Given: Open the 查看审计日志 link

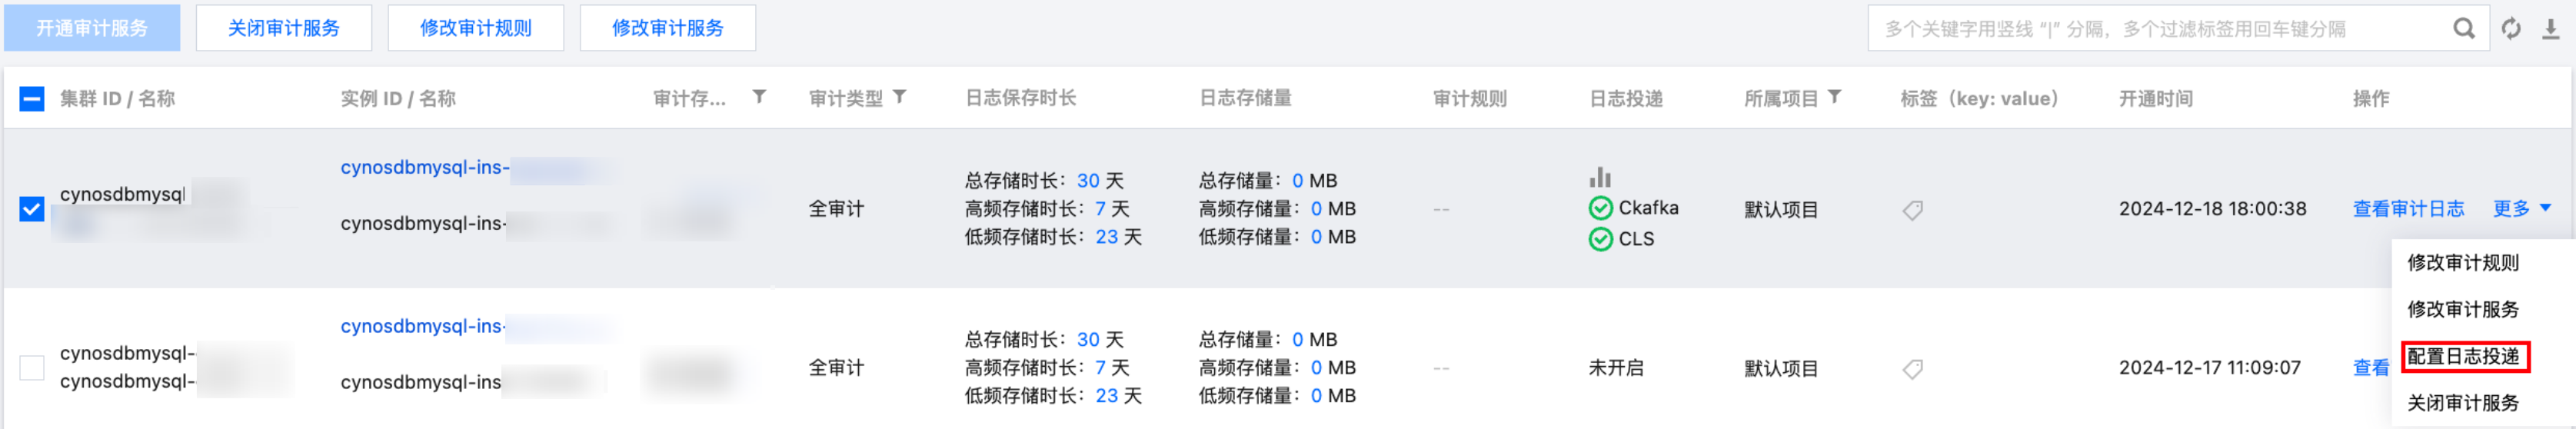Looking at the screenshot, I should [2408, 209].
